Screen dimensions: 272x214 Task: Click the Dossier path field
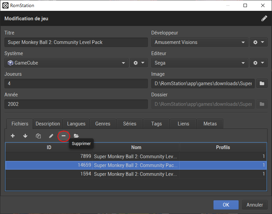[203, 104]
